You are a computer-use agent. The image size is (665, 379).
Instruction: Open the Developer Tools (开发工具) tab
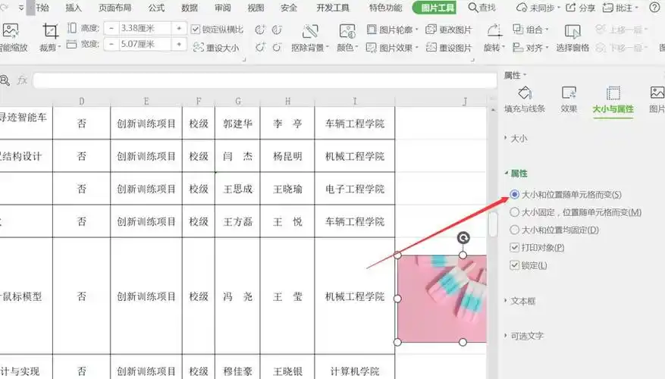pos(333,8)
